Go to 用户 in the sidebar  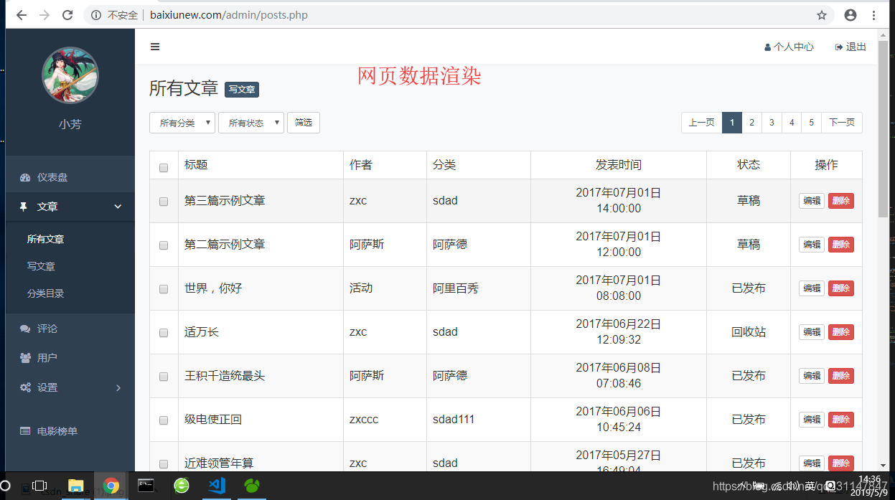(70, 357)
